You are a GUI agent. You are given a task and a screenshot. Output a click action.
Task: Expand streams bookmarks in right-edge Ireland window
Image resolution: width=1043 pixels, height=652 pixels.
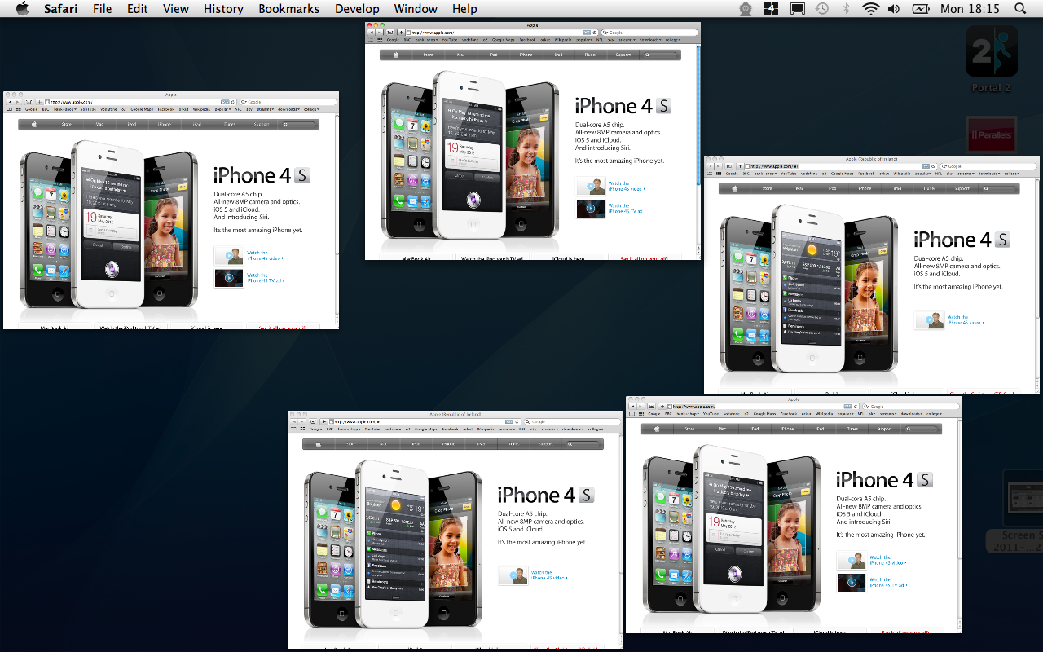click(966, 174)
